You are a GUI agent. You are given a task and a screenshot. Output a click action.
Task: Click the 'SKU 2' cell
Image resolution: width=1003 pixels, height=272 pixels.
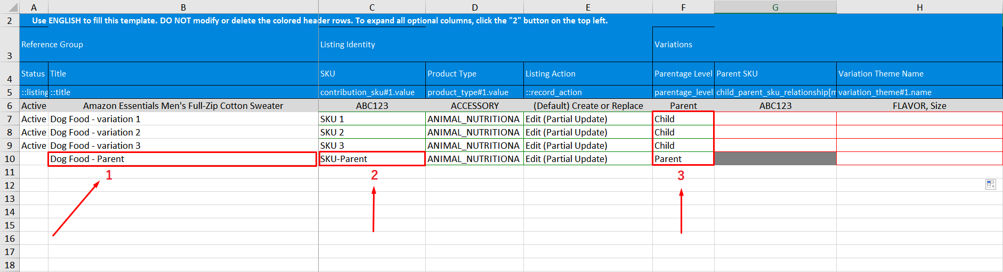pos(372,132)
